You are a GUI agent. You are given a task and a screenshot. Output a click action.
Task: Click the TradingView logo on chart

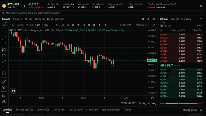tap(13, 90)
